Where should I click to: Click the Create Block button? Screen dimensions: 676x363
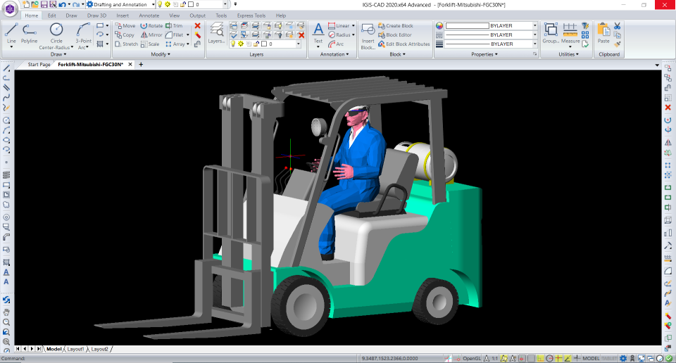tap(395, 26)
